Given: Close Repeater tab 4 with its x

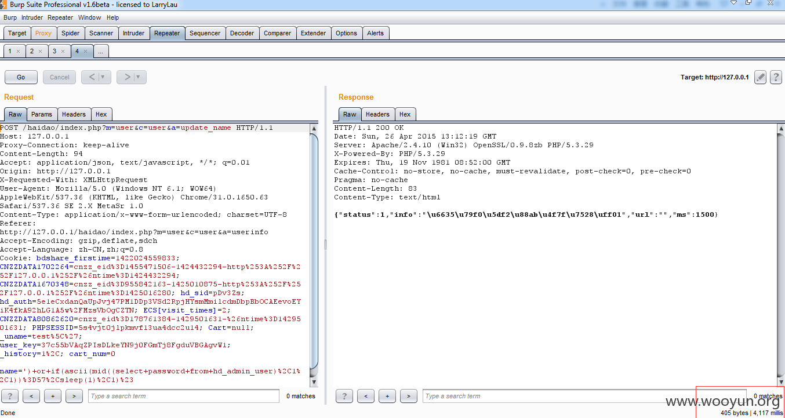Looking at the screenshot, I should [x=85, y=52].
